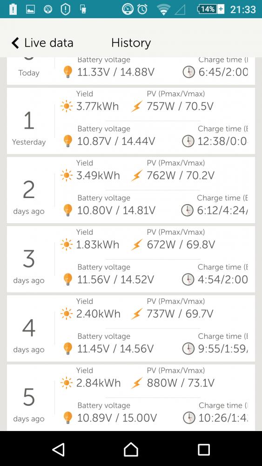Tap the sun yield icon for Yesterday
262x466 pixels.
point(67,106)
